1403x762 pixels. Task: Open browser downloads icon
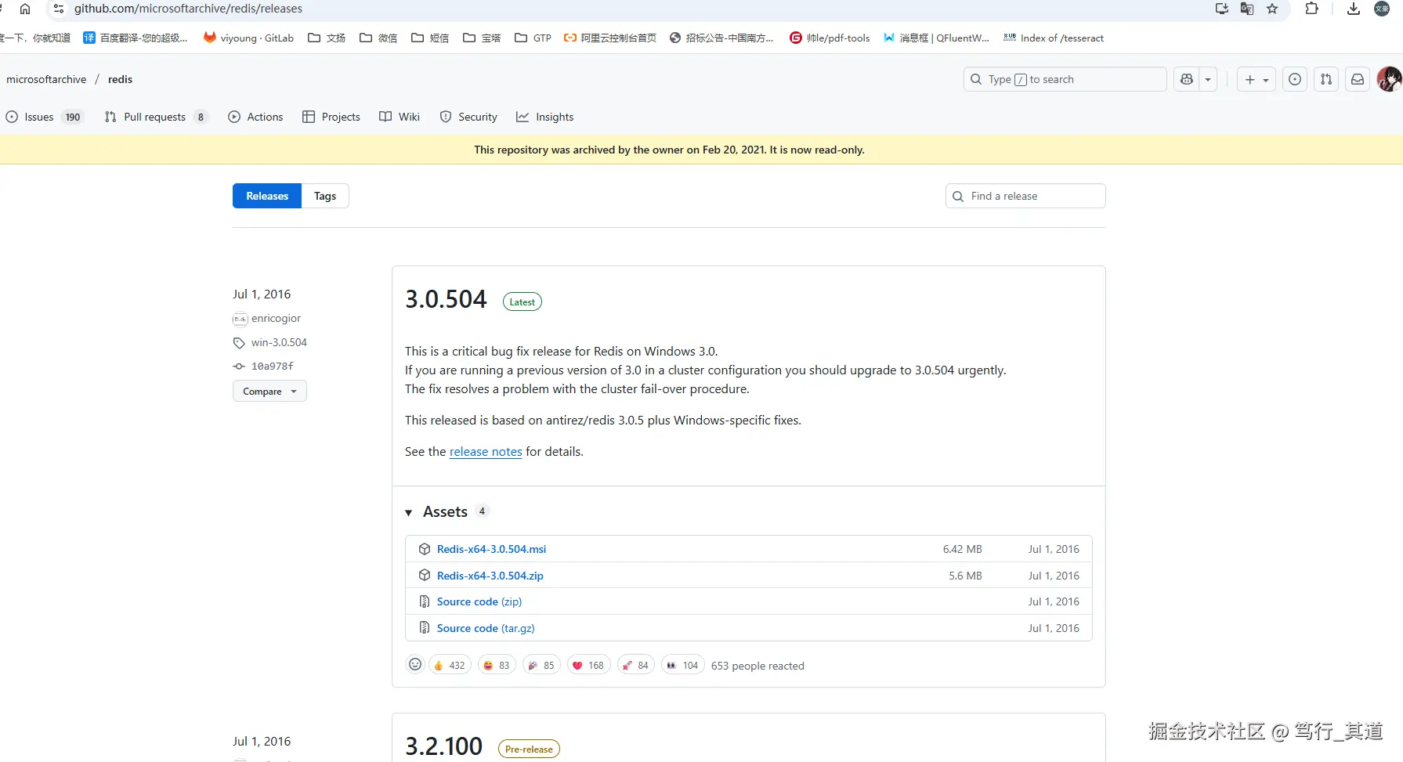1354,9
